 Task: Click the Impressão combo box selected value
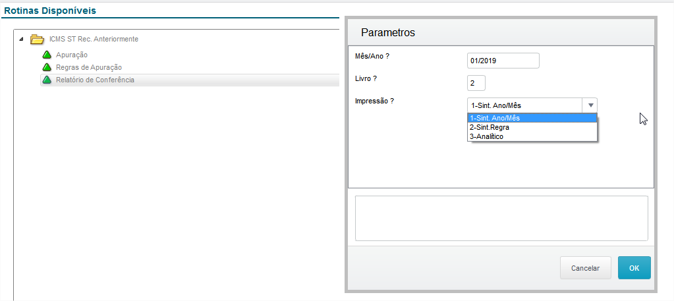click(x=524, y=105)
